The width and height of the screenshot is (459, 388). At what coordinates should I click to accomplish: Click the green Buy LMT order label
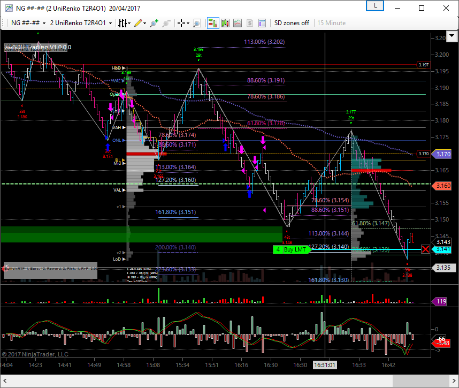[295, 249]
